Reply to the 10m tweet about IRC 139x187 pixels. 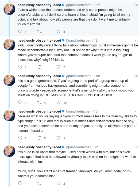tap(20, 138)
